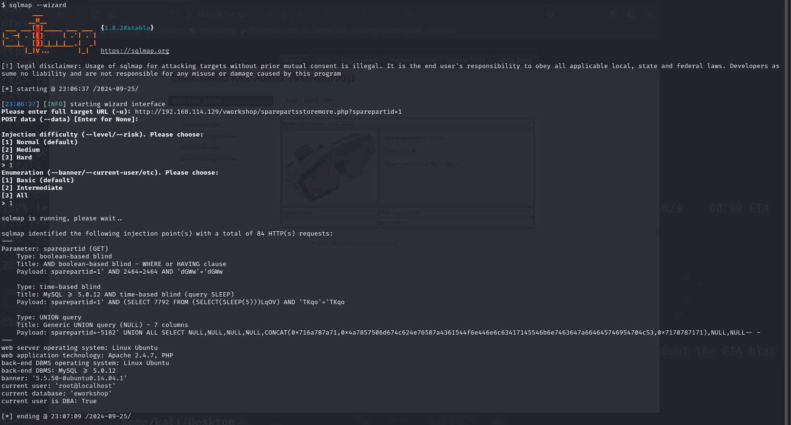This screenshot has height=425, width=791.
Task: Click the '[*] starting @ 23:06:37' line
Action: [70, 89]
